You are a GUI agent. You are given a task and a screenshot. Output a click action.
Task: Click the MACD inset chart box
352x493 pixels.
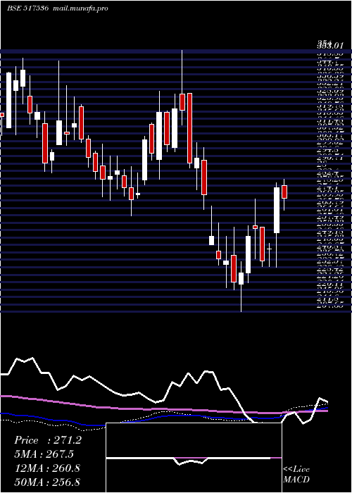(194, 458)
